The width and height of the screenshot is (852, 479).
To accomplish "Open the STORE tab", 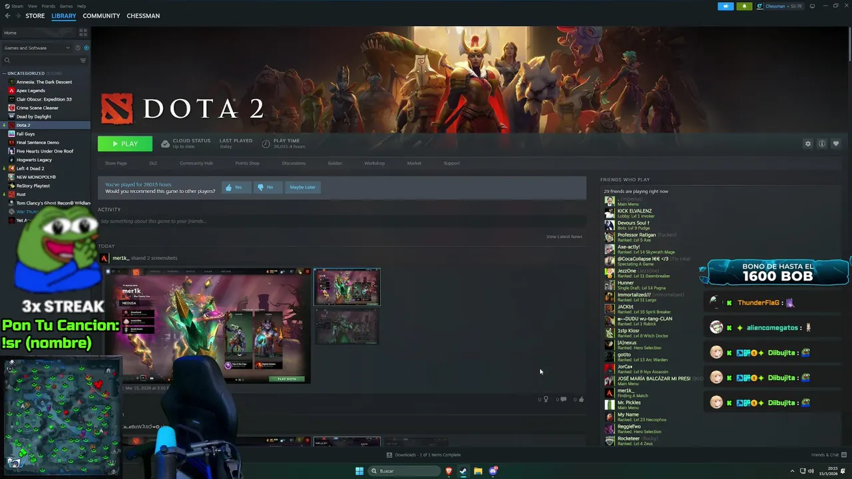I will pyautogui.click(x=35, y=16).
